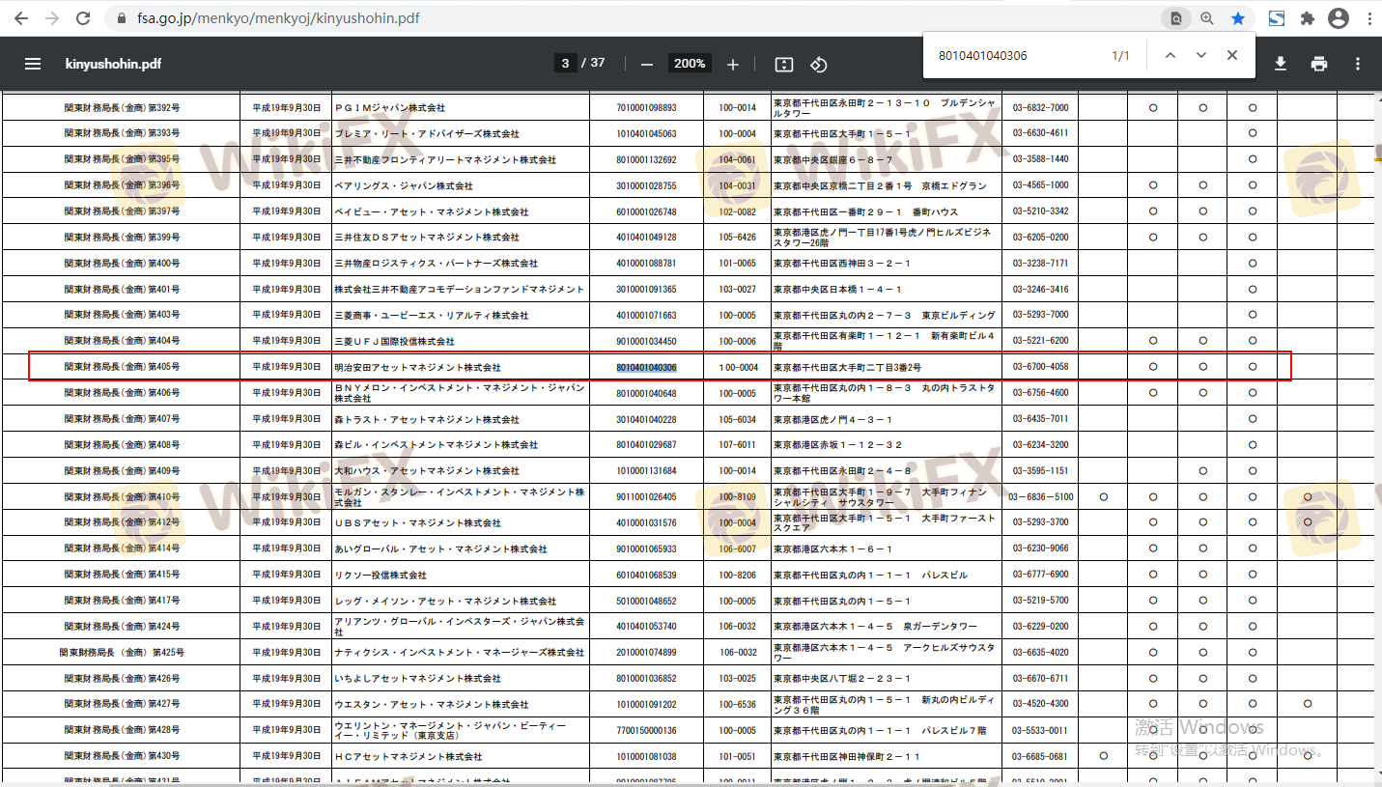Screen dimensions: 1382x787
Task: Open the PDF sidebar hamburger menu
Action: (33, 64)
